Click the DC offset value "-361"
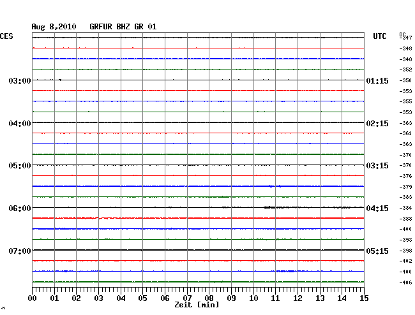415x315 pixels. click(x=405, y=133)
